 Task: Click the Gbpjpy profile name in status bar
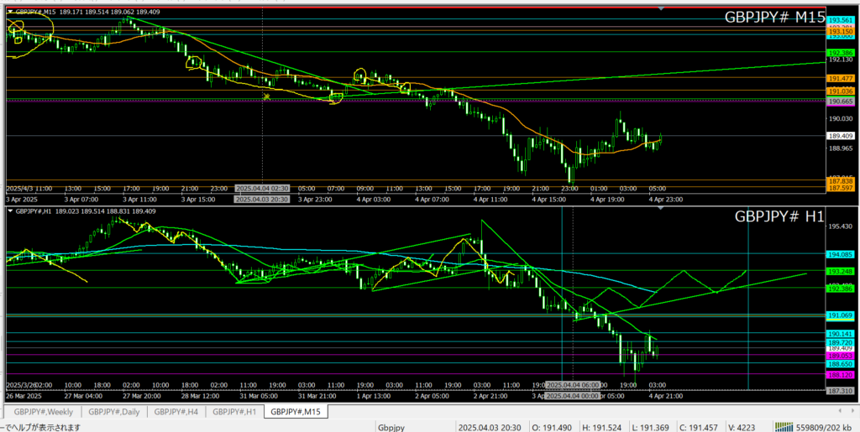tap(391, 426)
